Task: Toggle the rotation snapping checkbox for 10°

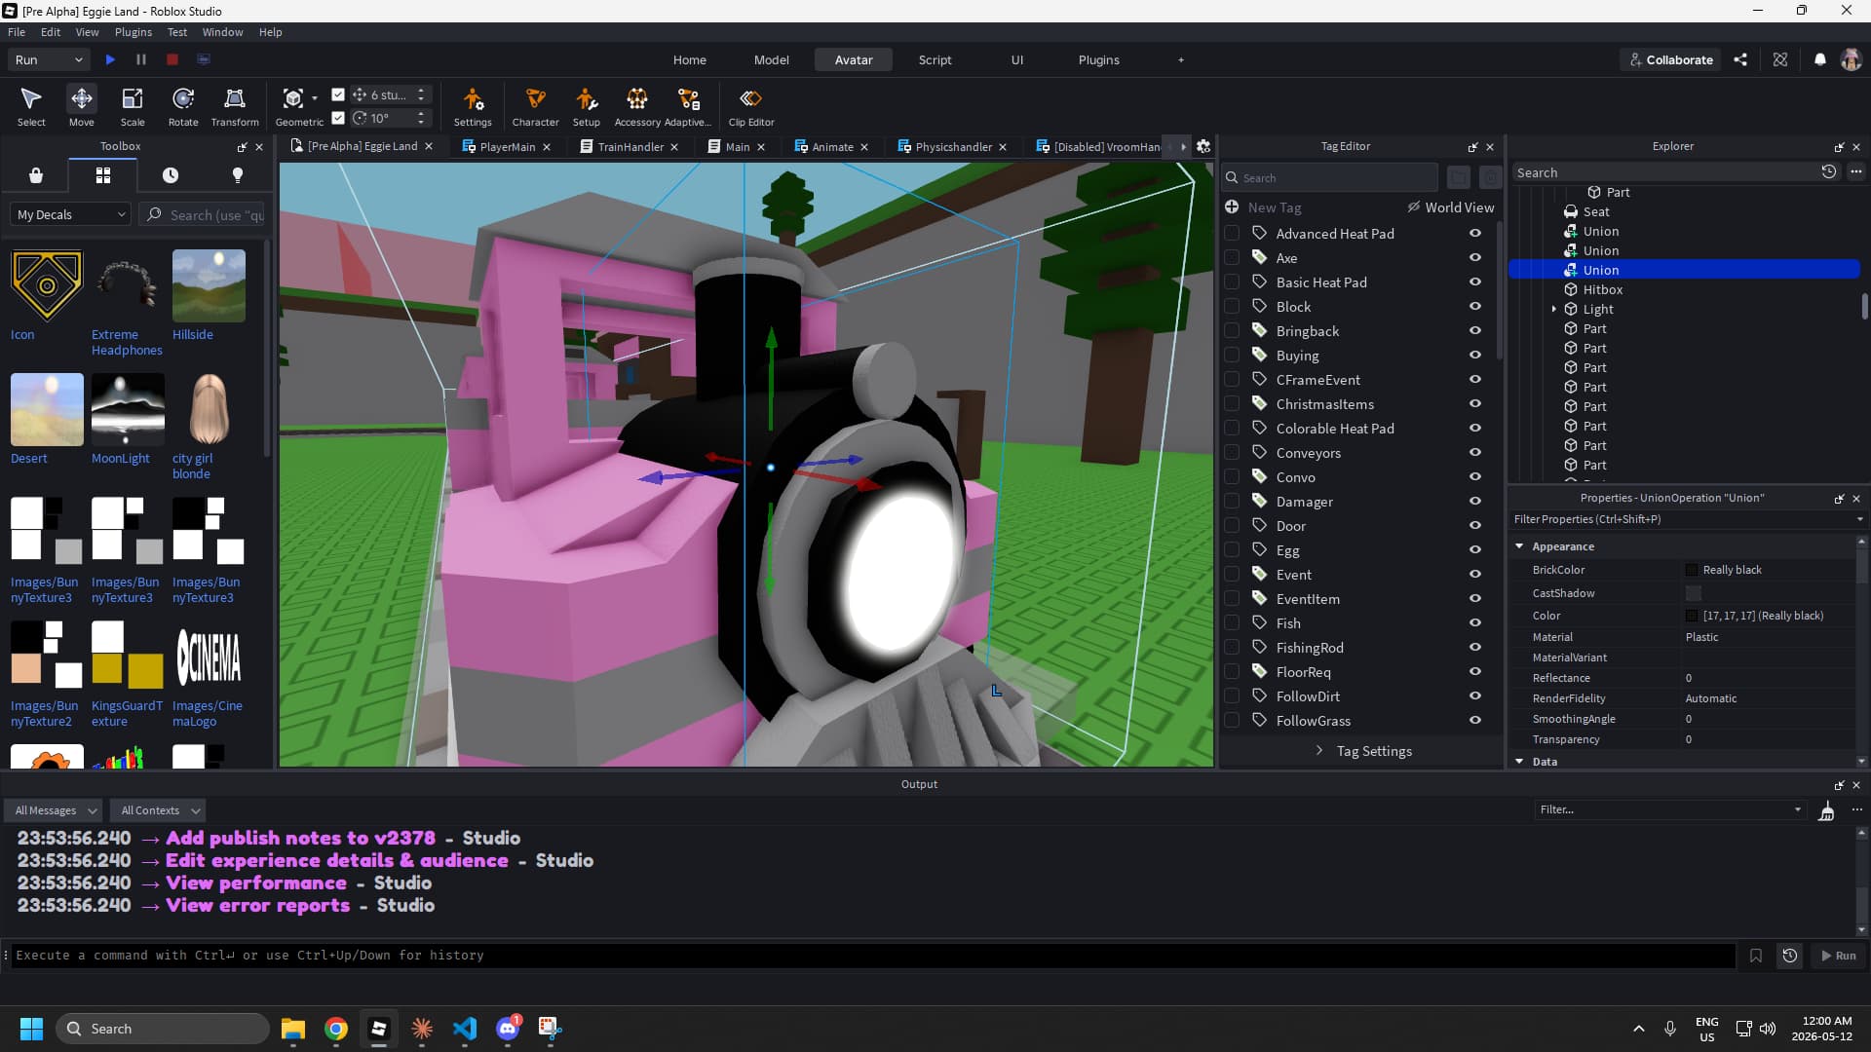Action: [x=338, y=118]
